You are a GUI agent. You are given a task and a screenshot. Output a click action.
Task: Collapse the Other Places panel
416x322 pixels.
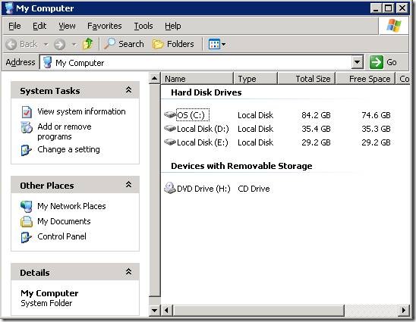(x=128, y=185)
